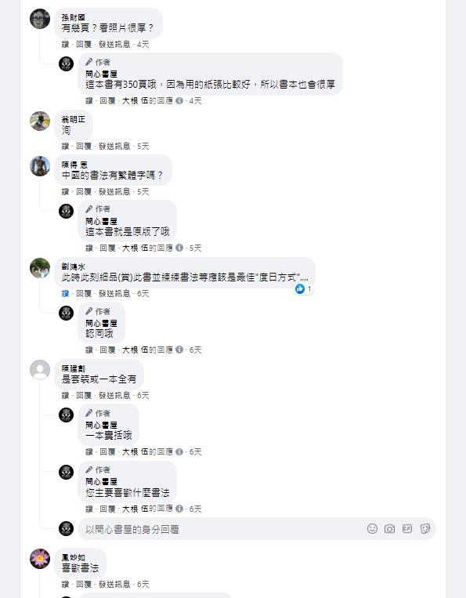The image size is (466, 598).
Task: Open 問心書屋 name on 350頁 reply
Action: point(101,74)
